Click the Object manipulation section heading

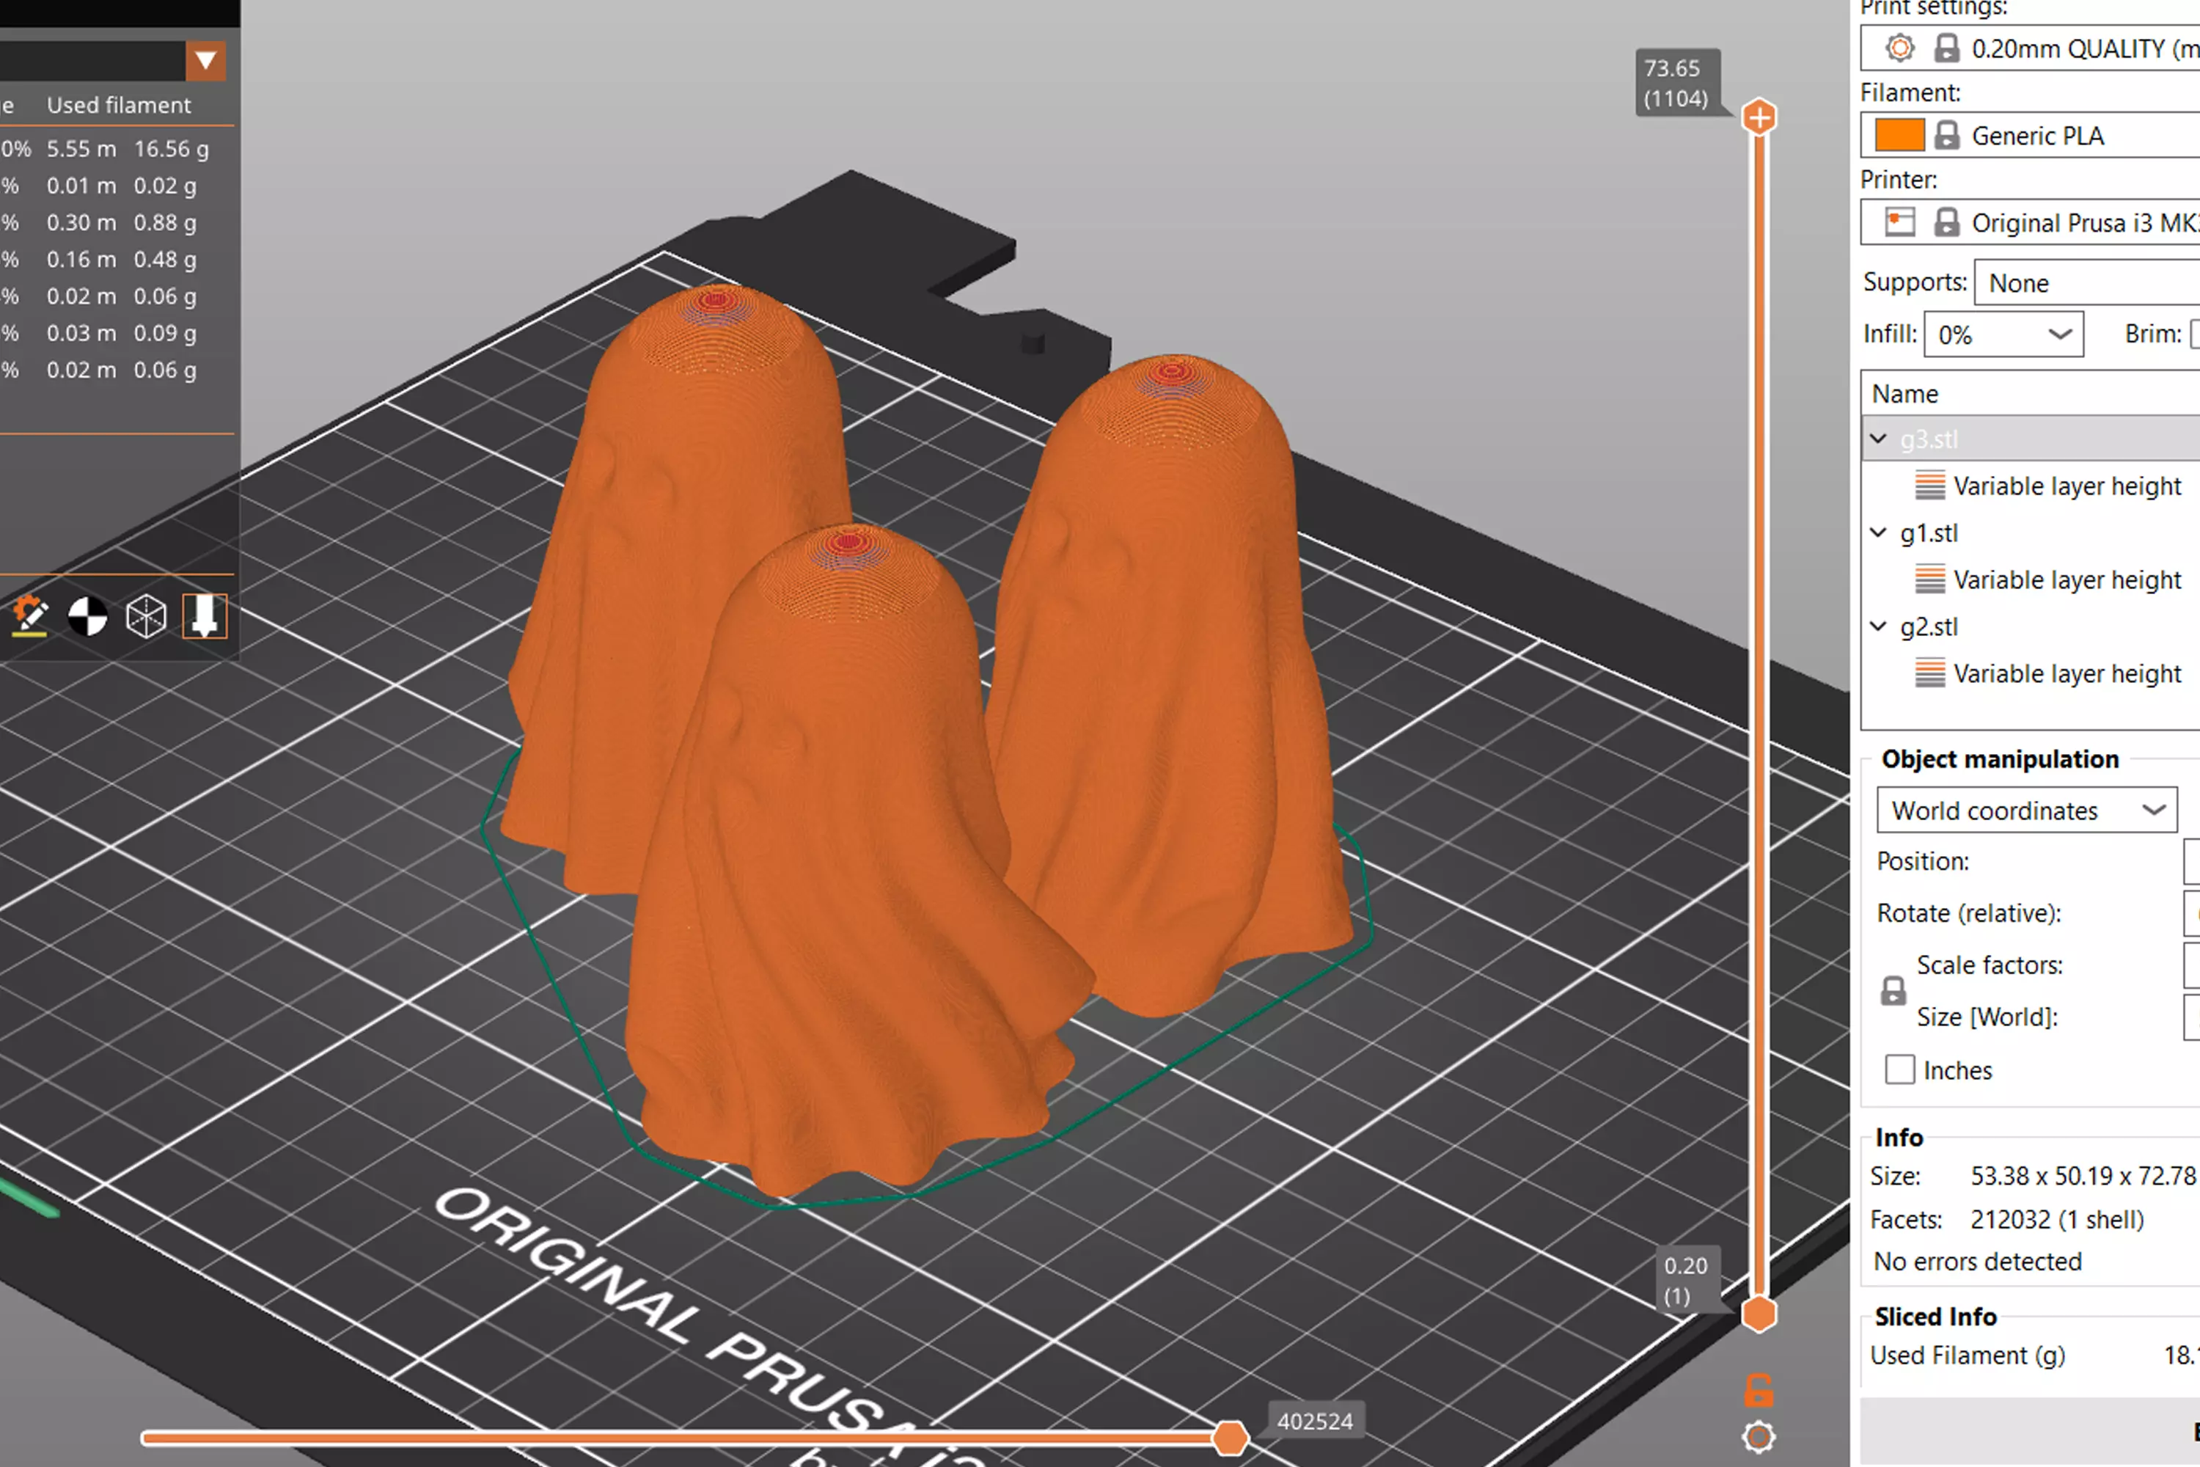[2000, 758]
